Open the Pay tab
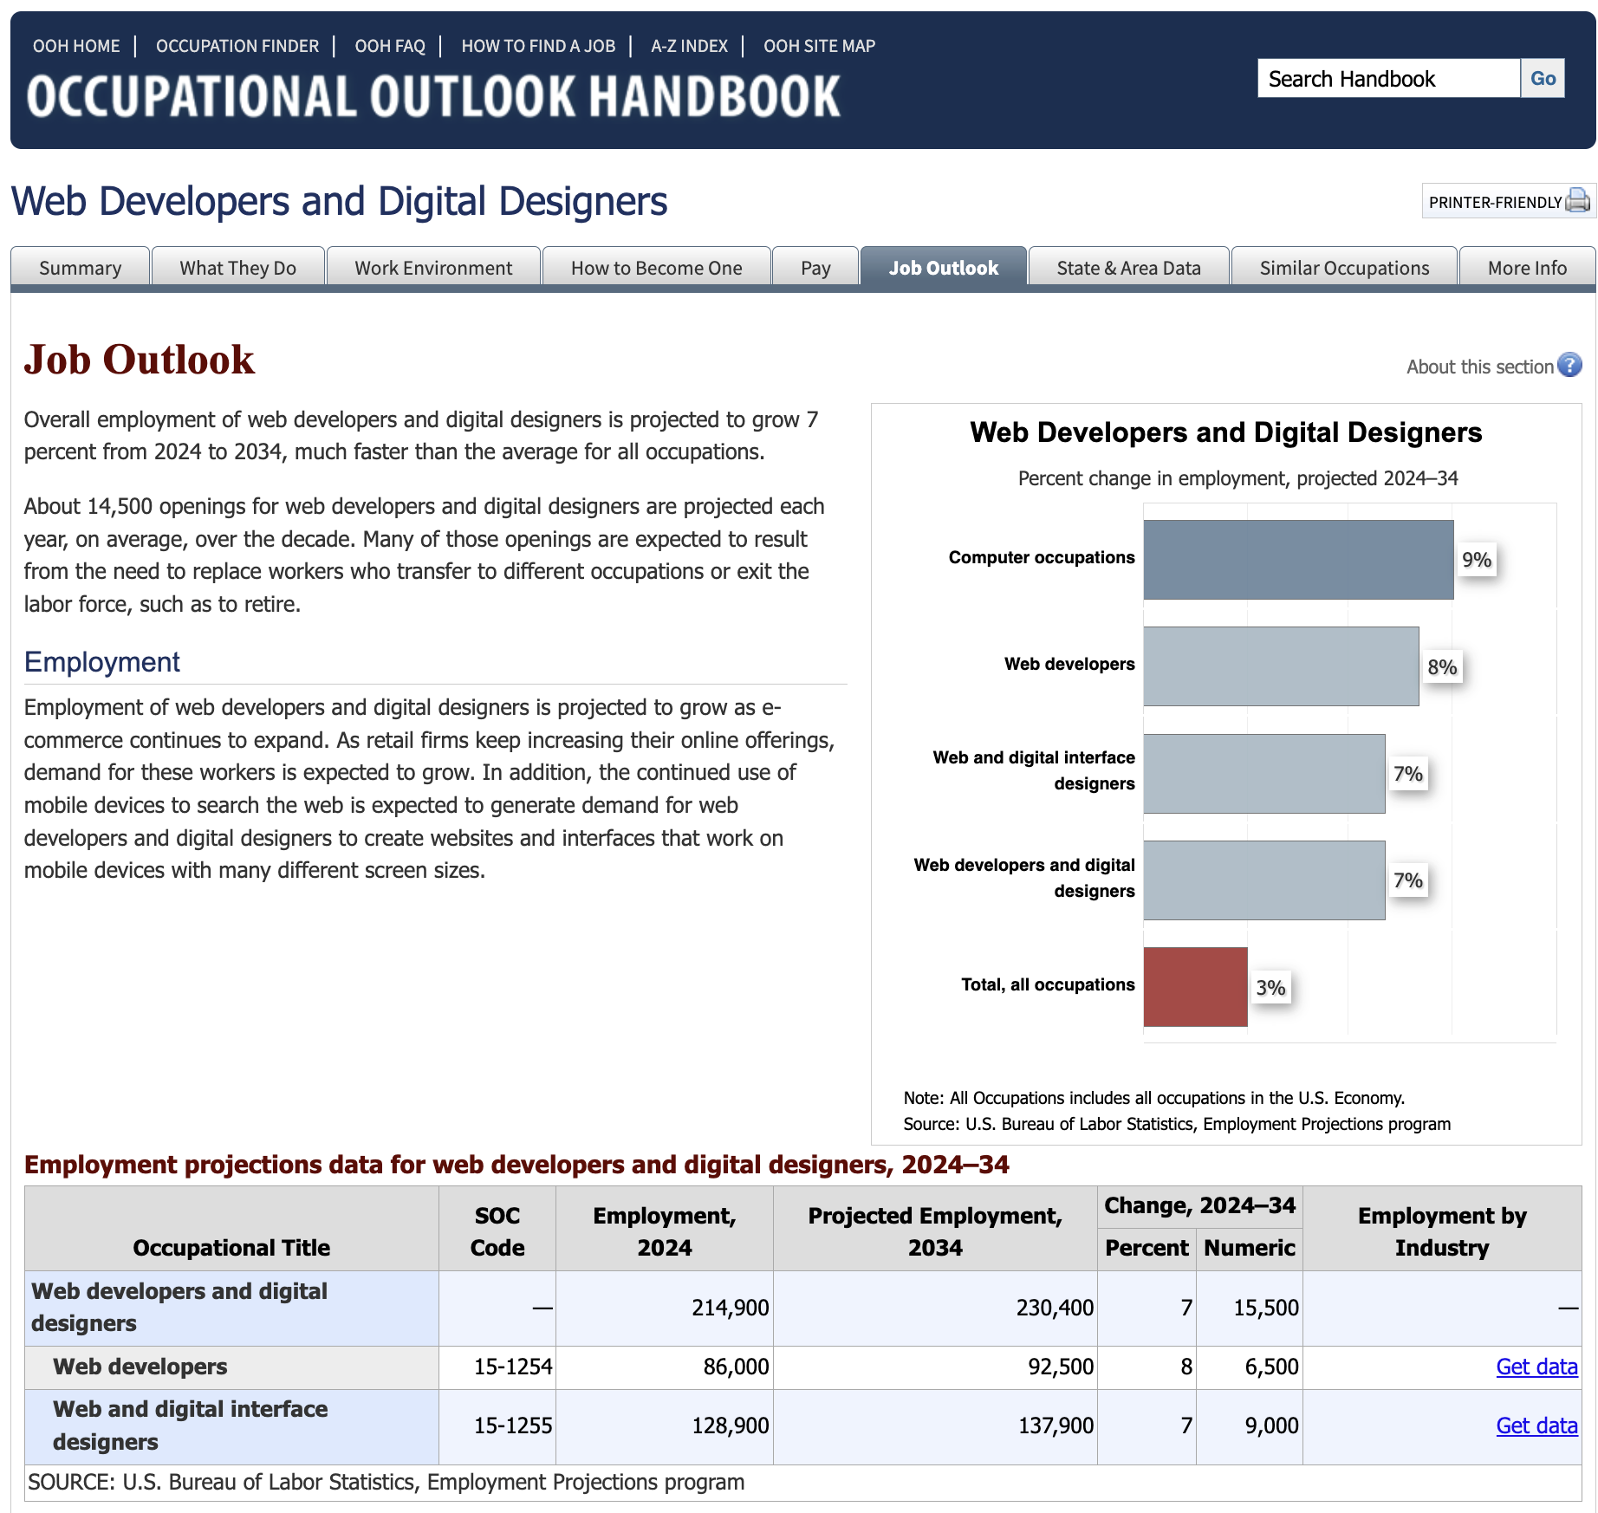This screenshot has width=1598, height=1513. 815,268
